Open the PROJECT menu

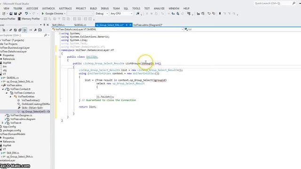pyautogui.click(x=81, y=8)
